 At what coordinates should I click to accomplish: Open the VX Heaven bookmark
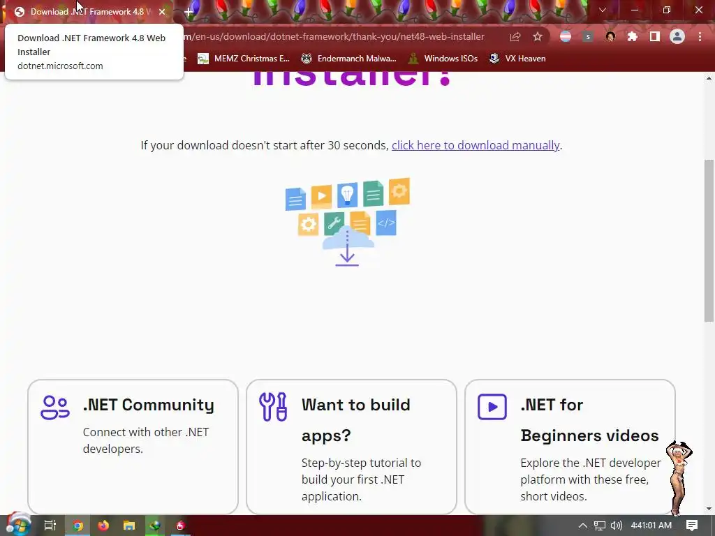click(x=517, y=59)
